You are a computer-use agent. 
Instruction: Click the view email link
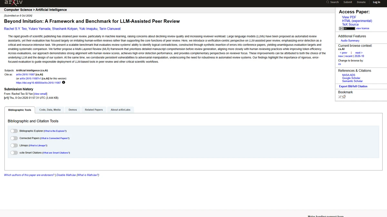[40, 94]
